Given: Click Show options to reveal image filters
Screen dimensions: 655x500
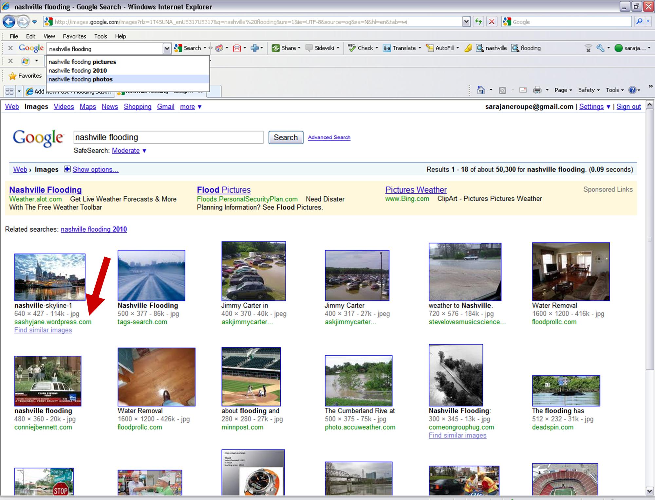Looking at the screenshot, I should coord(95,170).
